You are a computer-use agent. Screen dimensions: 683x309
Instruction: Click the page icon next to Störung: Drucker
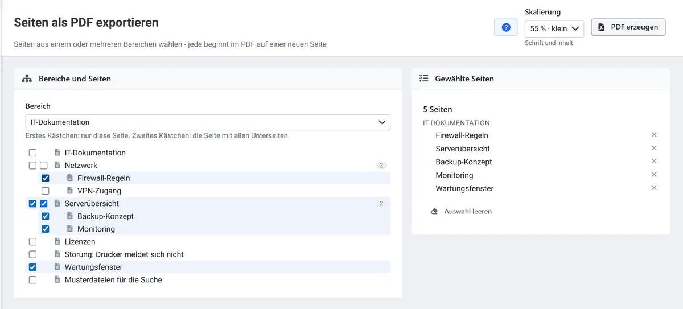tap(57, 254)
